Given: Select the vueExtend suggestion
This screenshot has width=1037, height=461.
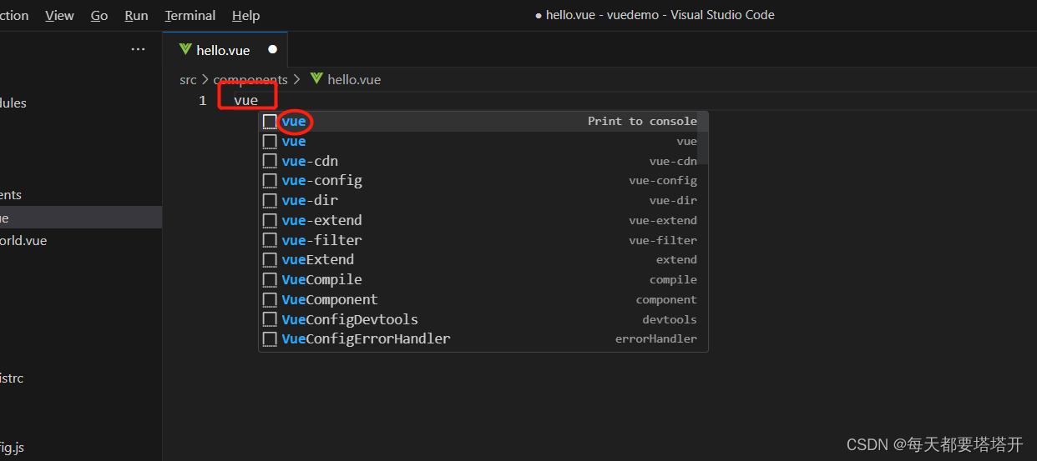Looking at the screenshot, I should pyautogui.click(x=483, y=260).
